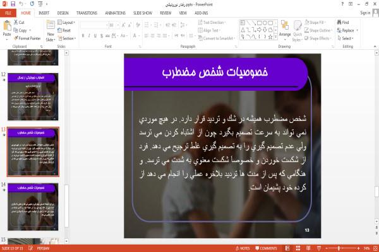Screen dimensions: 379x252
Task: Toggle numbered list
Action: 157,25
